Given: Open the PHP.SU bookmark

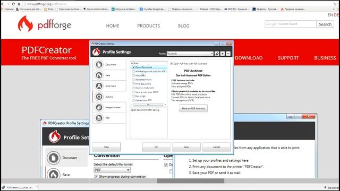Looking at the screenshot, I should [x=237, y=9].
